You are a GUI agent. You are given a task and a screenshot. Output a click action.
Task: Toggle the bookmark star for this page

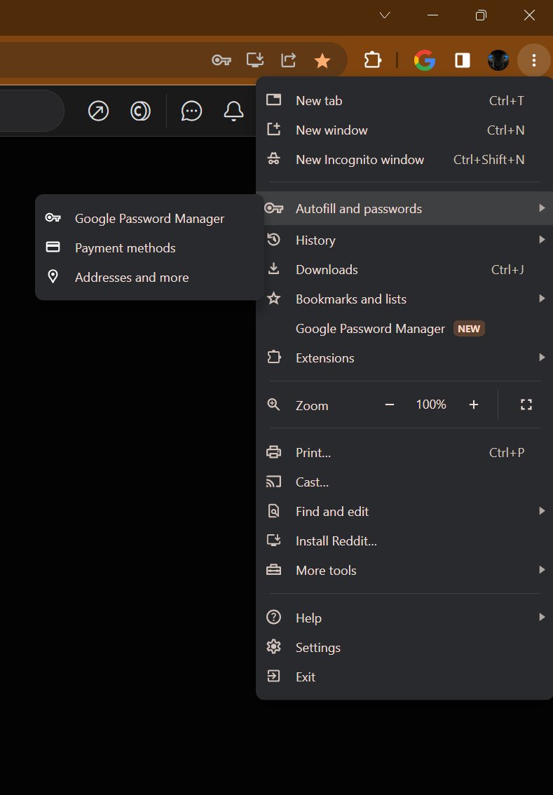[x=322, y=61]
